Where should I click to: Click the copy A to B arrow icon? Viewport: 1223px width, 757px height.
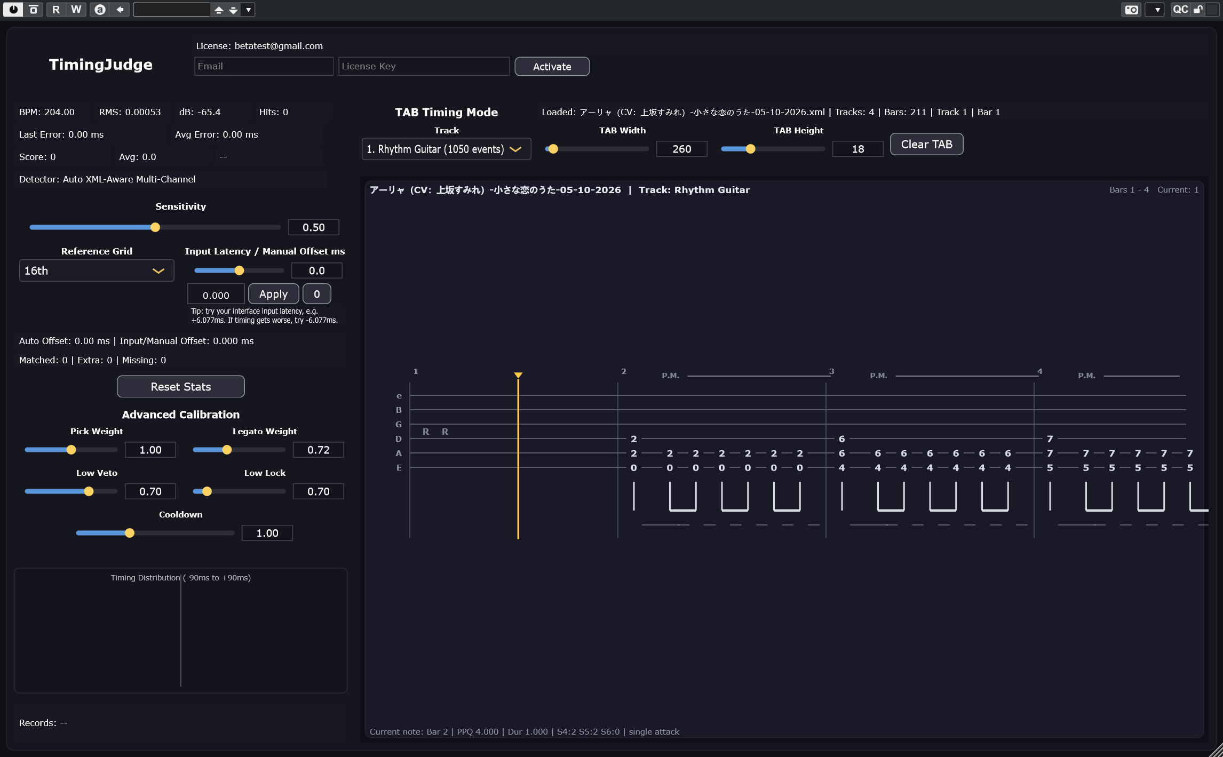pyautogui.click(x=120, y=9)
